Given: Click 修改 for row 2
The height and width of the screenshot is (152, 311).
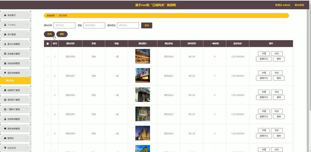Looking at the screenshot, I should pos(277,73).
